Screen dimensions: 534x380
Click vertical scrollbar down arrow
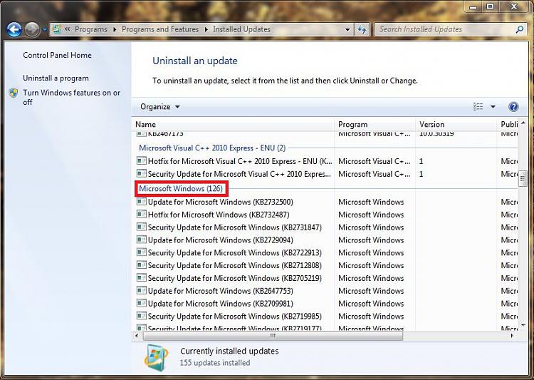[523, 325]
